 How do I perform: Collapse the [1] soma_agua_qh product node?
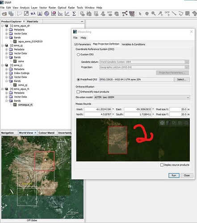2,26
